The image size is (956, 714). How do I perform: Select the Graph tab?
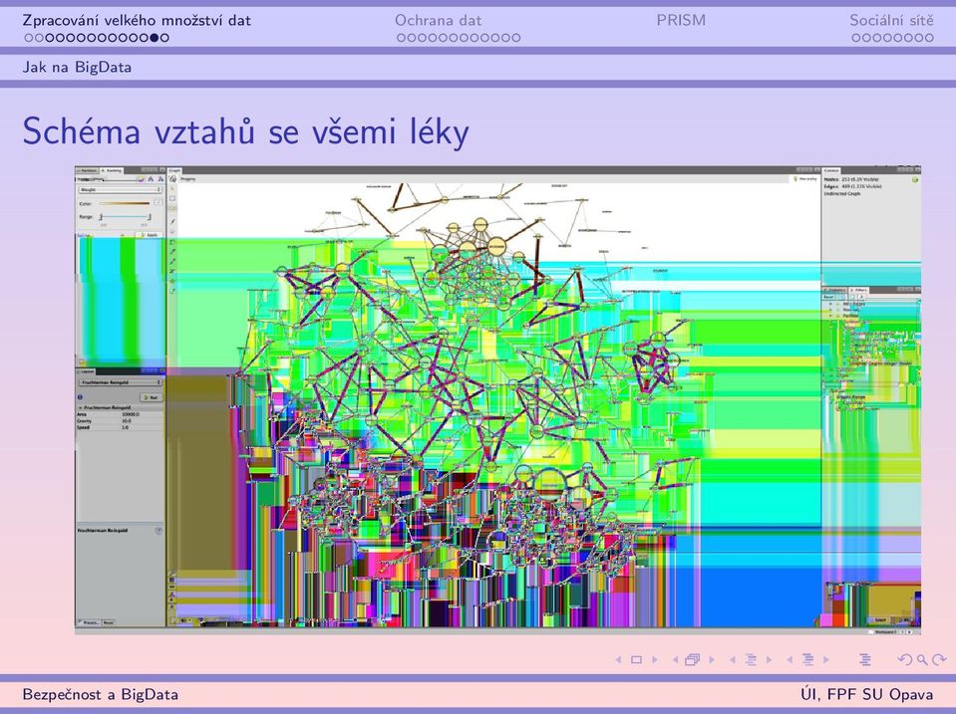click(x=175, y=170)
